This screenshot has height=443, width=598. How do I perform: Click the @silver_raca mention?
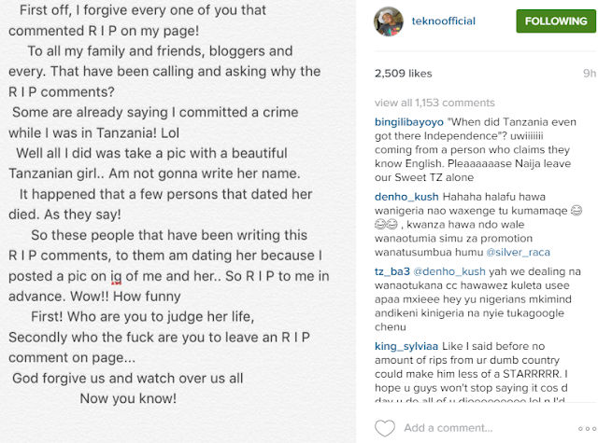point(518,253)
